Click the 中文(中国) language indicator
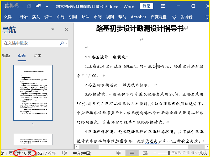 click(x=82, y=153)
